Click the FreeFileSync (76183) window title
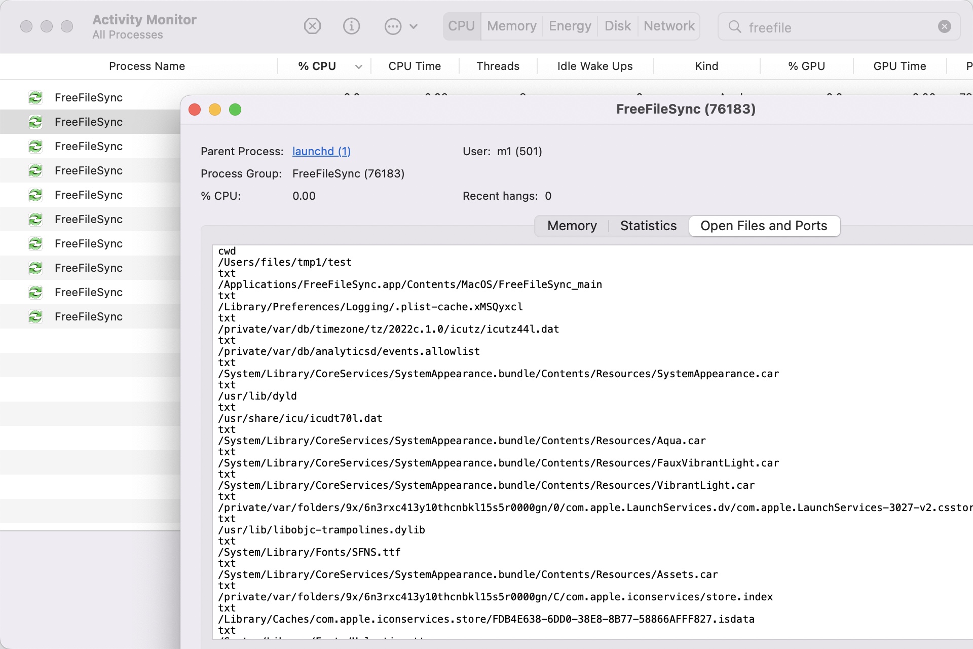973x649 pixels. (686, 109)
